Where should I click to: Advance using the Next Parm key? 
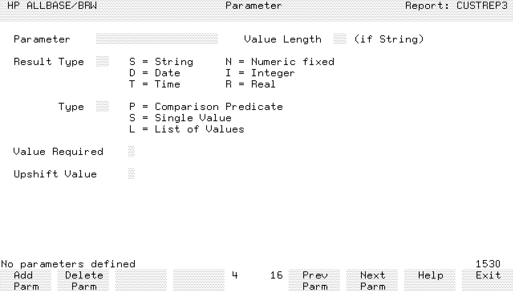(373, 280)
